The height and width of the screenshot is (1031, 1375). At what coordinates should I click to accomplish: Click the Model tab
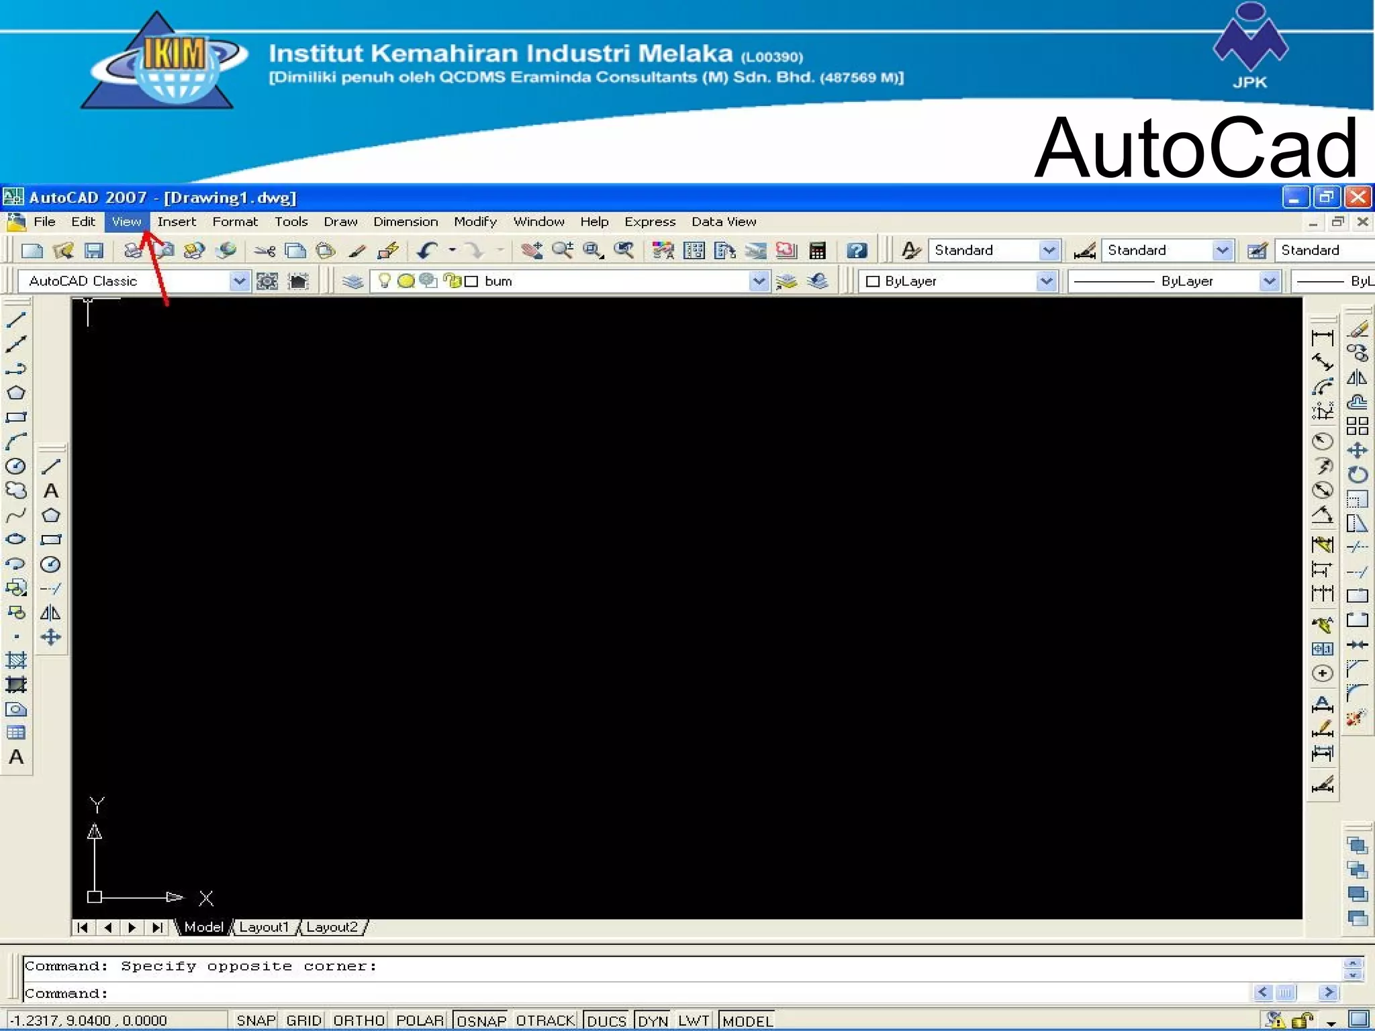(x=203, y=927)
